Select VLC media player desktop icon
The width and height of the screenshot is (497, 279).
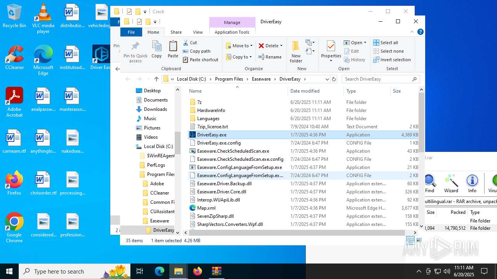tap(43, 19)
